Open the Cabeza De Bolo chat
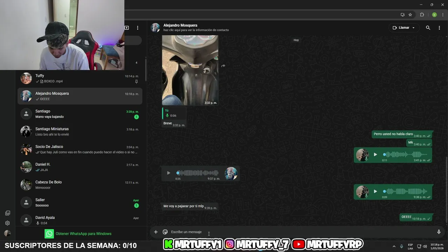Image resolution: width=448 pixels, height=252 pixels. tap(80, 185)
